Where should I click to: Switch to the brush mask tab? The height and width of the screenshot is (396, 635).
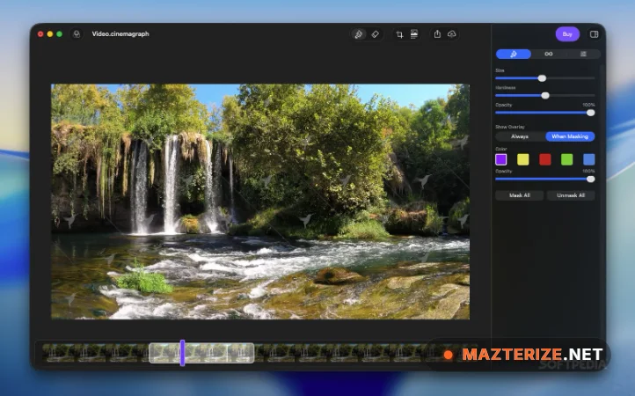513,54
